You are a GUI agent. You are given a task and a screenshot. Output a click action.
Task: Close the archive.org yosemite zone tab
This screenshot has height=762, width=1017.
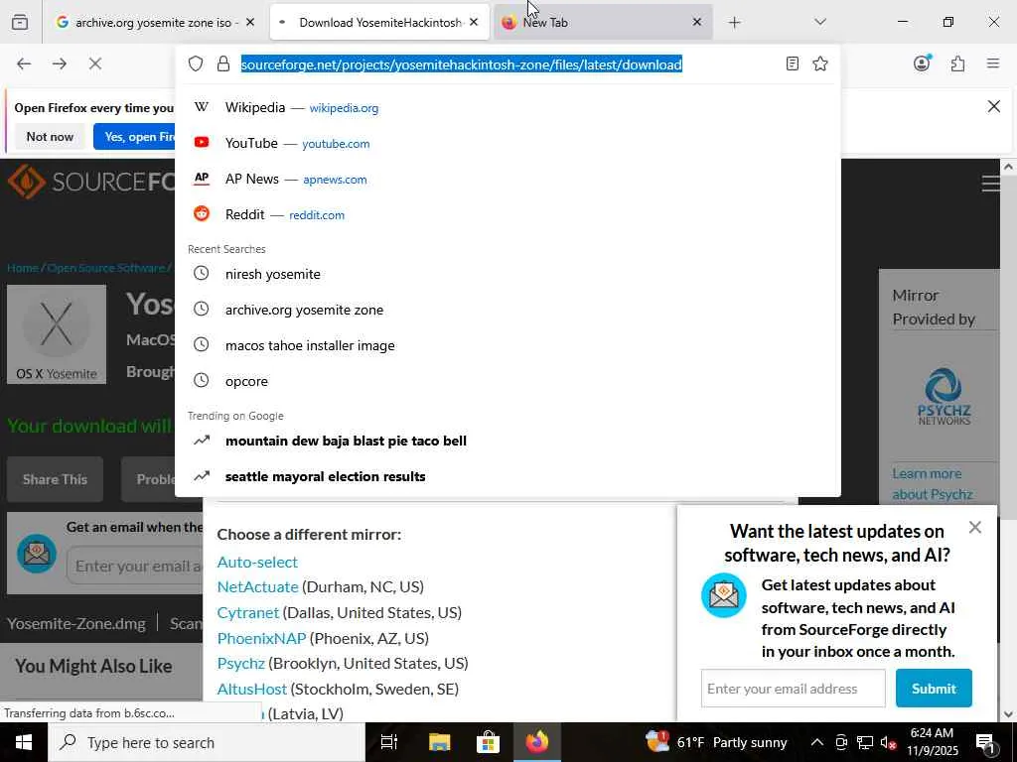(250, 22)
